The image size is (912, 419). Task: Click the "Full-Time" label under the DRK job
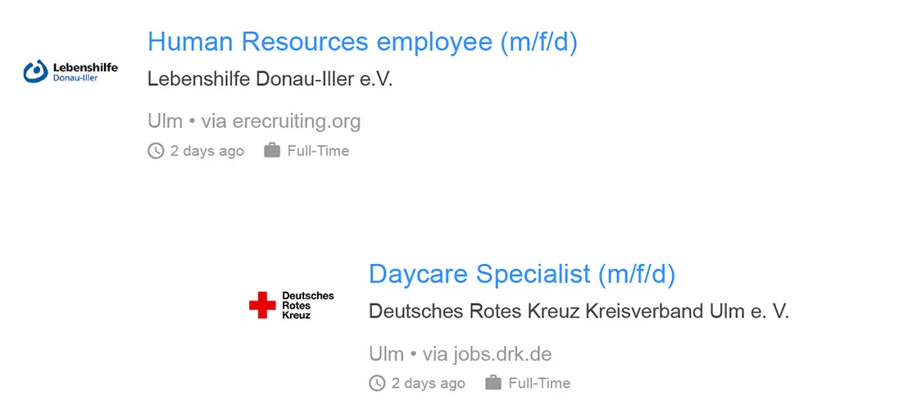(x=539, y=383)
